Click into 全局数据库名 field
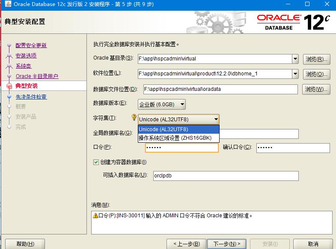 tap(259, 134)
